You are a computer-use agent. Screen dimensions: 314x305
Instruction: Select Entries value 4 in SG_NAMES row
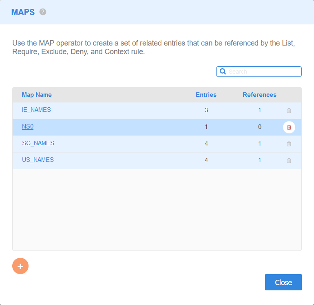tap(206, 144)
